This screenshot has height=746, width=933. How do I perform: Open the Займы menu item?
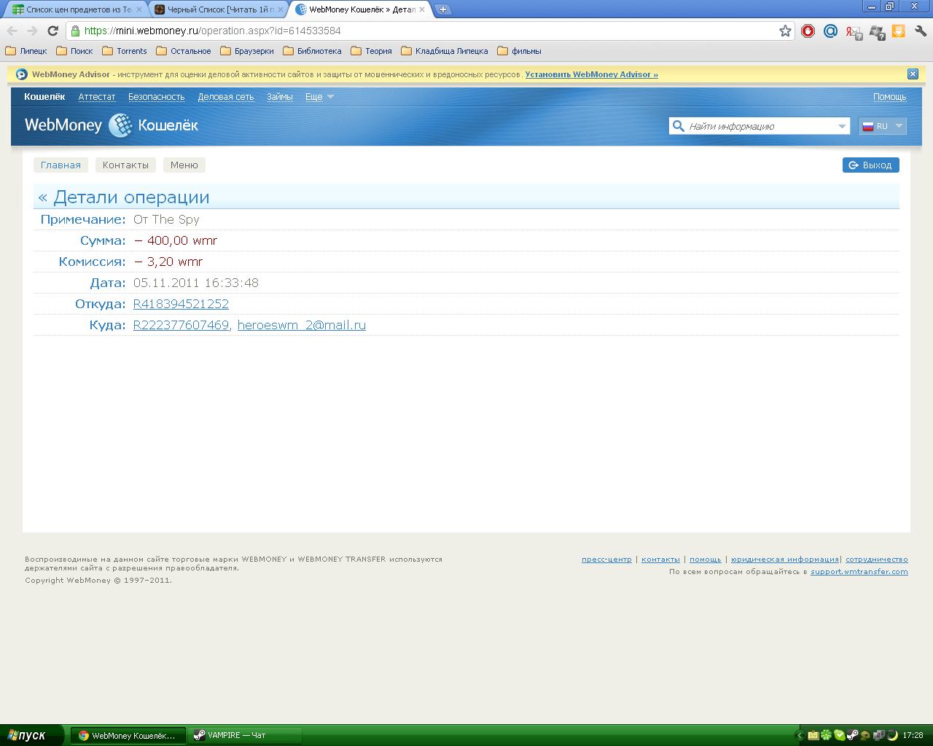click(x=280, y=96)
